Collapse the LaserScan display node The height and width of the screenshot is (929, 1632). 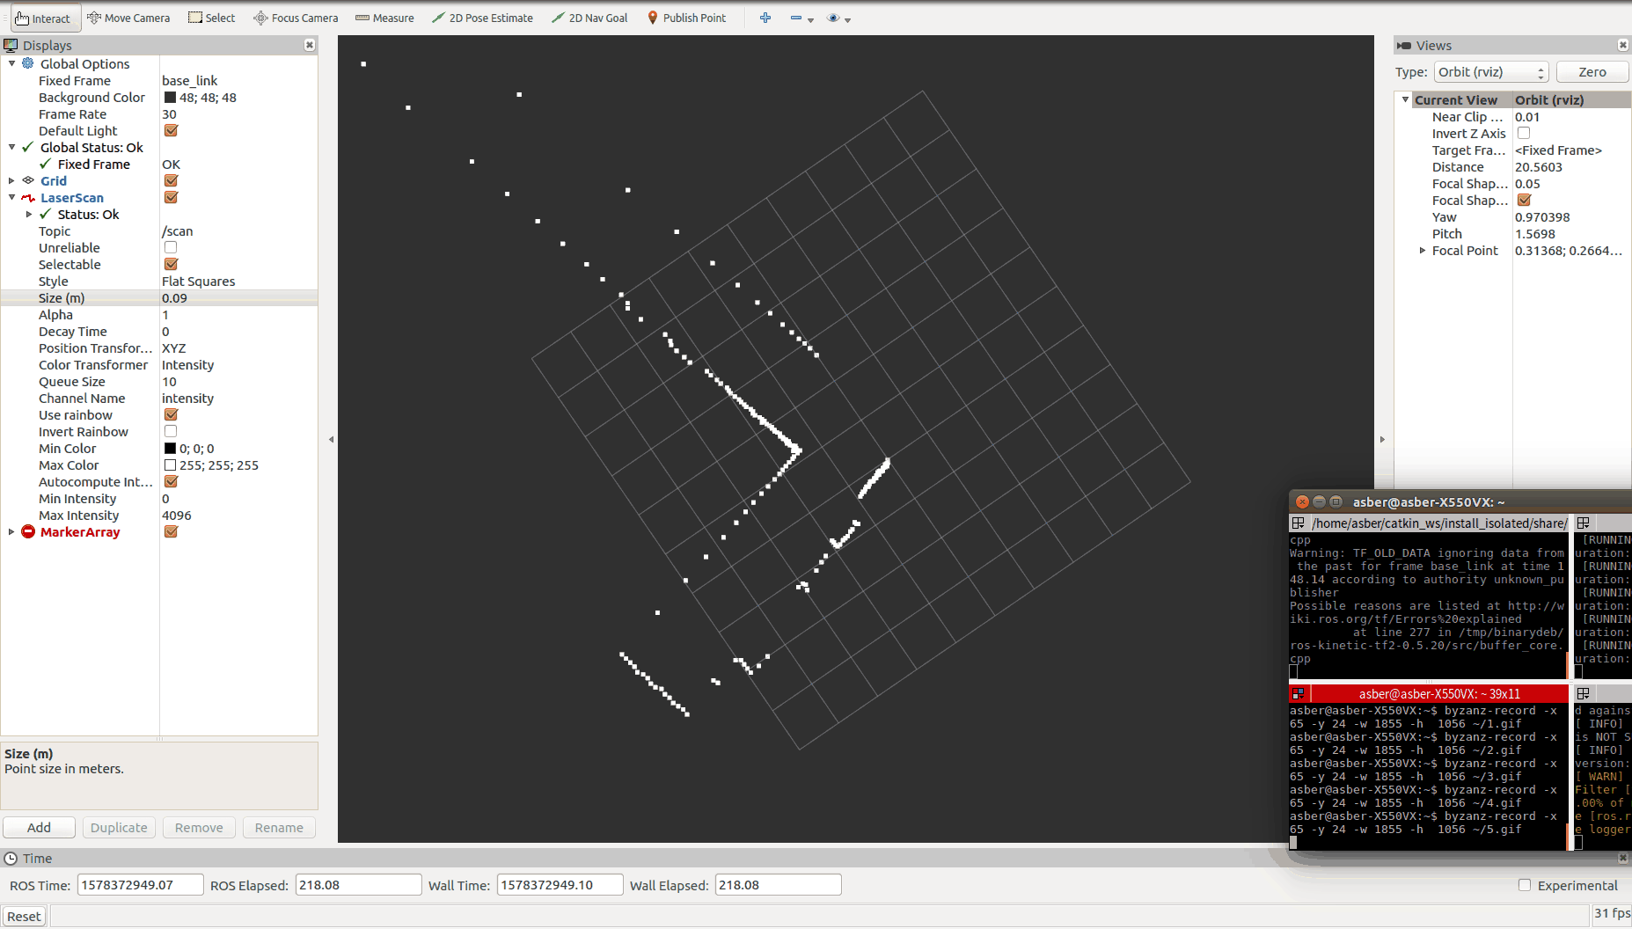(x=11, y=197)
